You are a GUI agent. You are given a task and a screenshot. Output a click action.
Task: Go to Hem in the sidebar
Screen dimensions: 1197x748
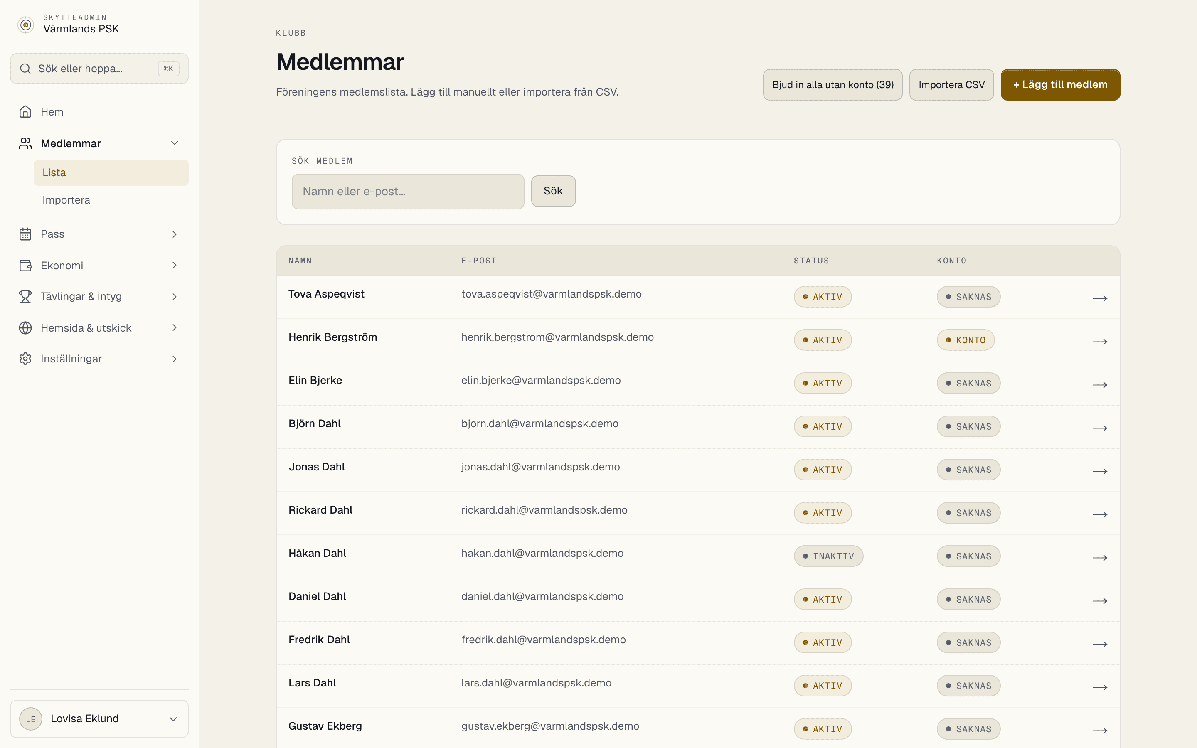coord(99,112)
